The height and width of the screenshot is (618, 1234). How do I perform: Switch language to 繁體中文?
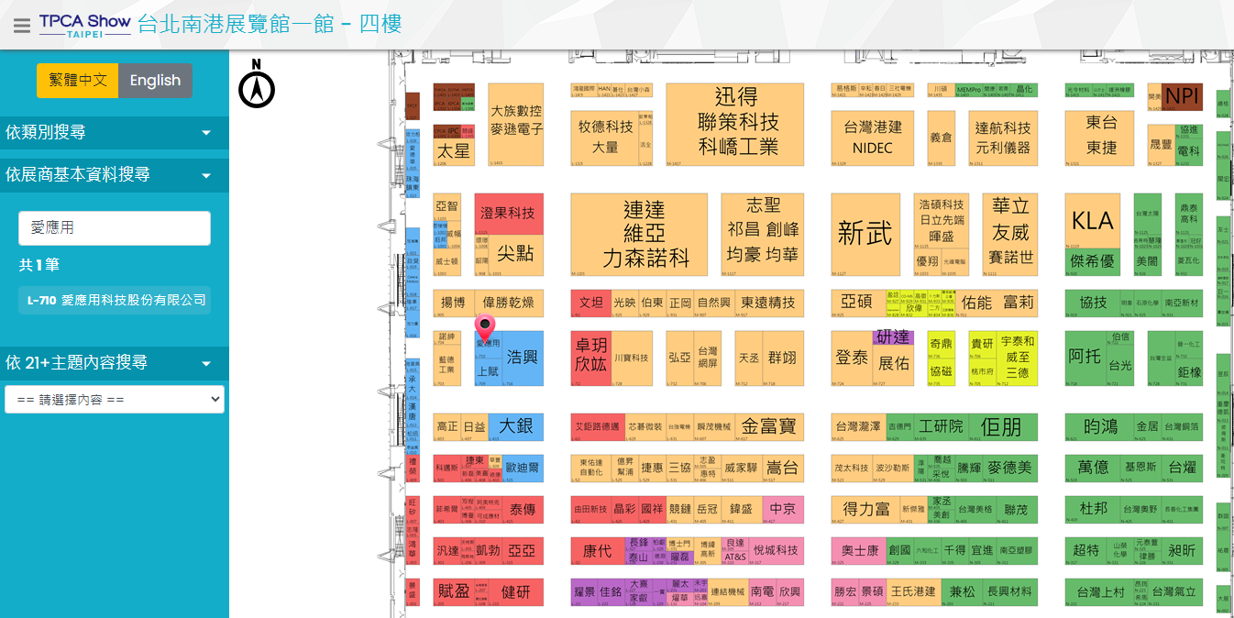point(78,80)
